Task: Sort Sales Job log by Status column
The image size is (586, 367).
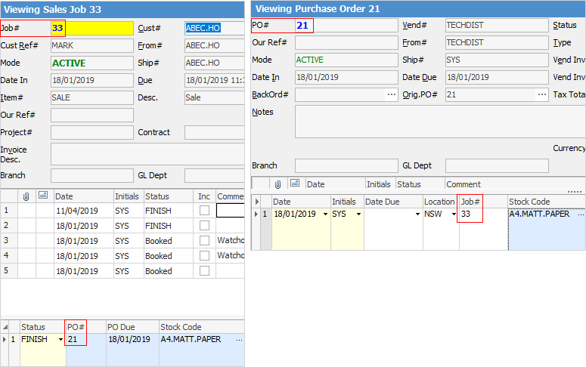Action: pyautogui.click(x=168, y=196)
